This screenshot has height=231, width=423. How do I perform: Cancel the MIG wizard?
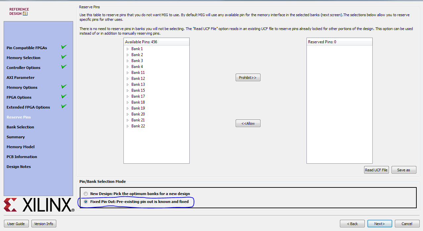tap(407, 224)
